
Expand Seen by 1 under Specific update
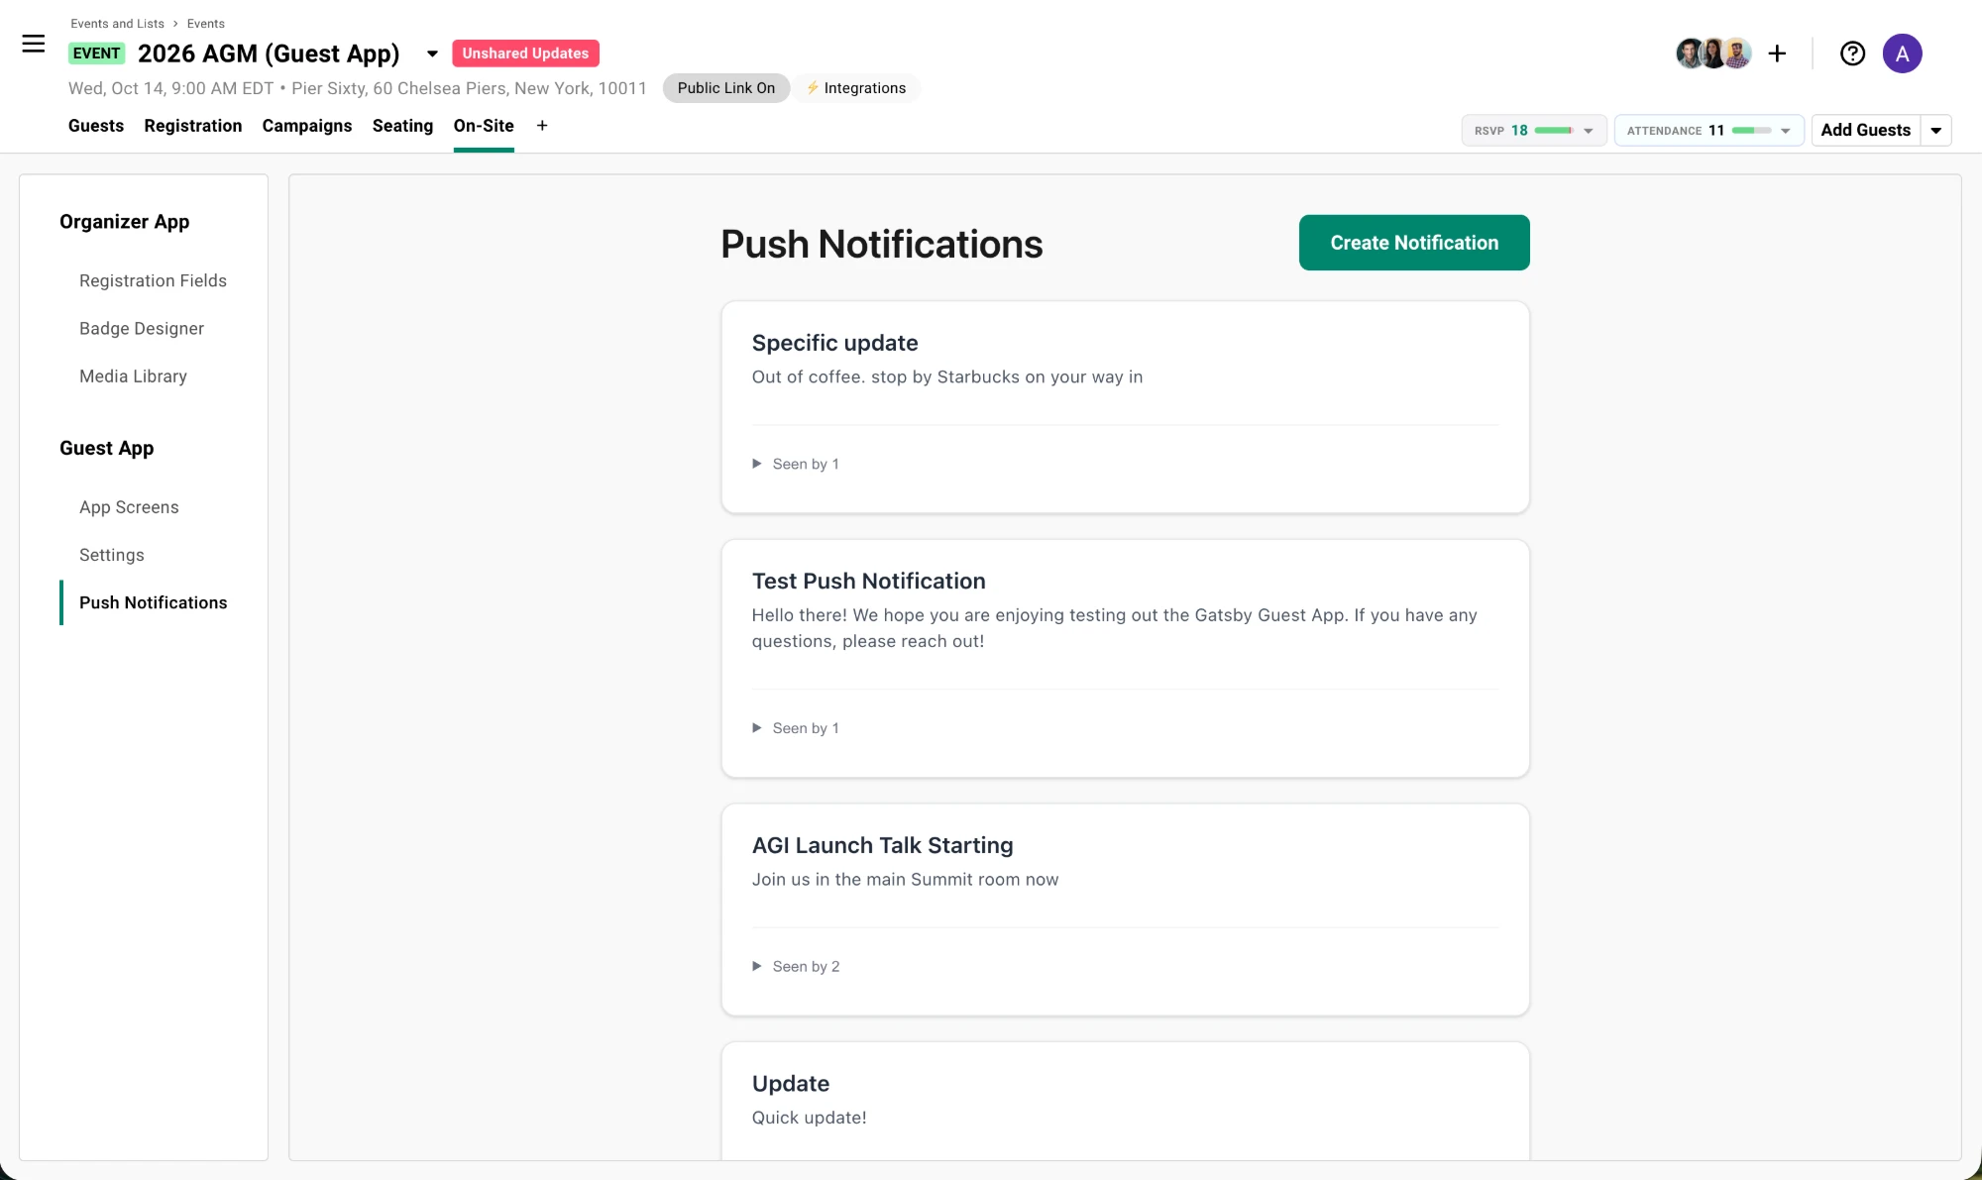tap(796, 464)
